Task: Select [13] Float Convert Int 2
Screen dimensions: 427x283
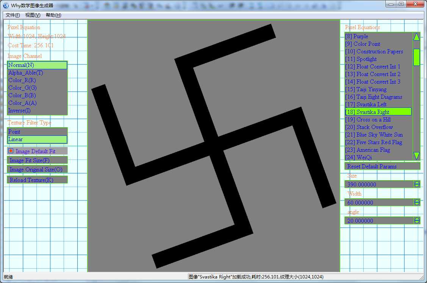Action: tap(378, 74)
